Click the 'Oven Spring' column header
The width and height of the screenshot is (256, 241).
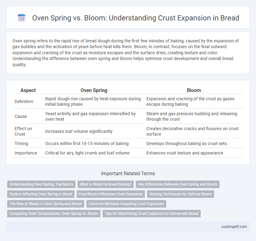click(x=94, y=90)
